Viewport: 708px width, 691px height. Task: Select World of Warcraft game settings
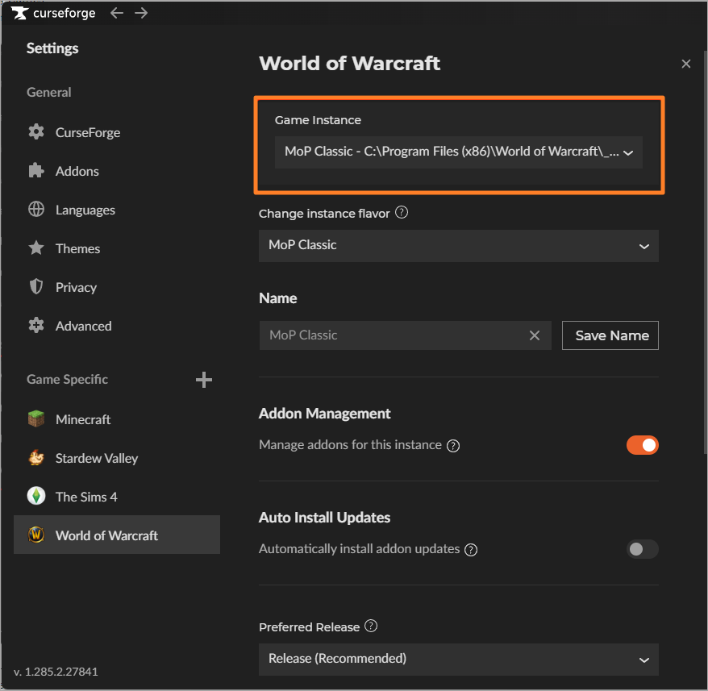[x=117, y=535]
